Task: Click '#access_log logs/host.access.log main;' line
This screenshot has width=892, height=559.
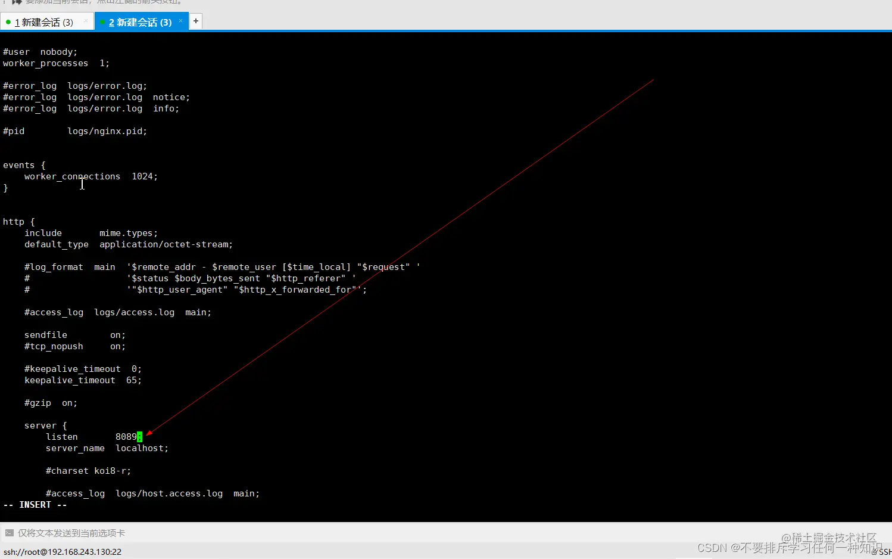Action: tap(152, 493)
